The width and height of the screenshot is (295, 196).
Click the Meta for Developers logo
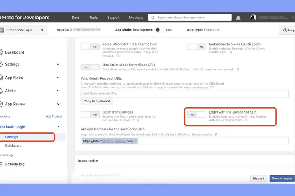coord(25,18)
